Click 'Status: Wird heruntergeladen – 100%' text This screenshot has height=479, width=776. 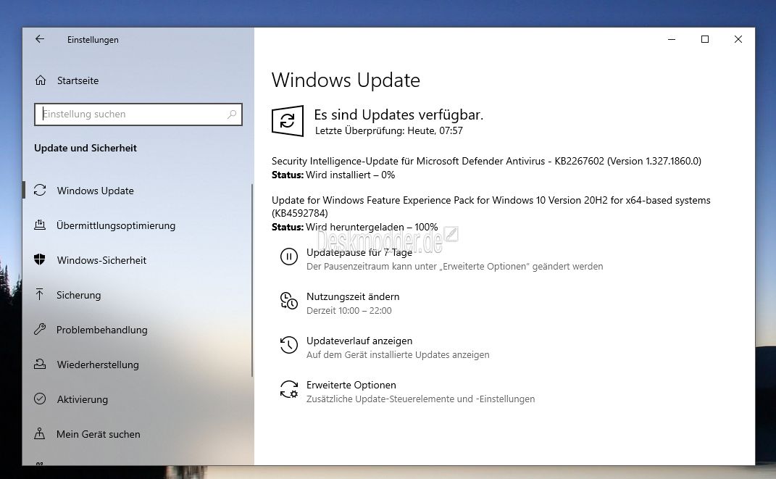click(x=355, y=227)
